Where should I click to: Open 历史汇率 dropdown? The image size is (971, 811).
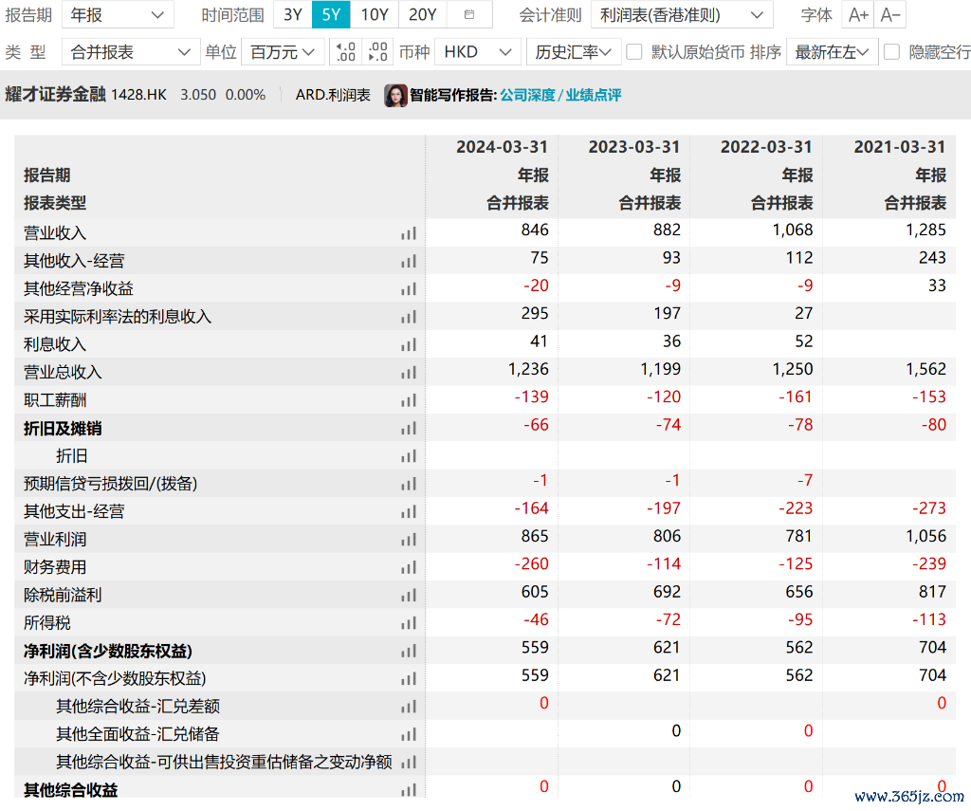[574, 52]
